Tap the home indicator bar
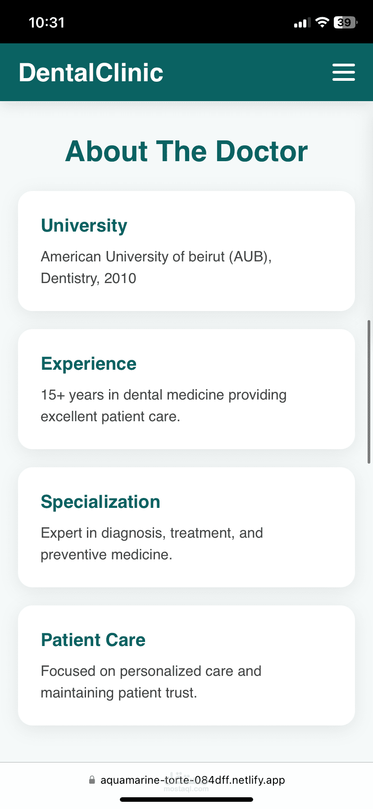The height and width of the screenshot is (809, 373). [186, 800]
